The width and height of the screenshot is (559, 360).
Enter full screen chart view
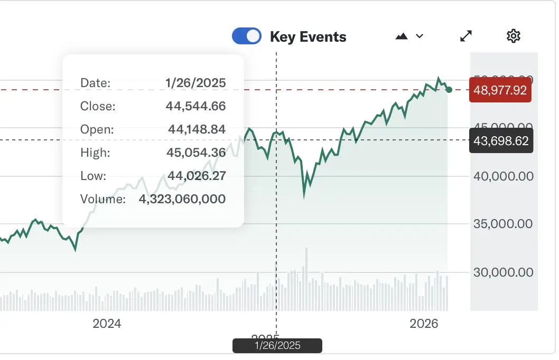[x=465, y=36]
